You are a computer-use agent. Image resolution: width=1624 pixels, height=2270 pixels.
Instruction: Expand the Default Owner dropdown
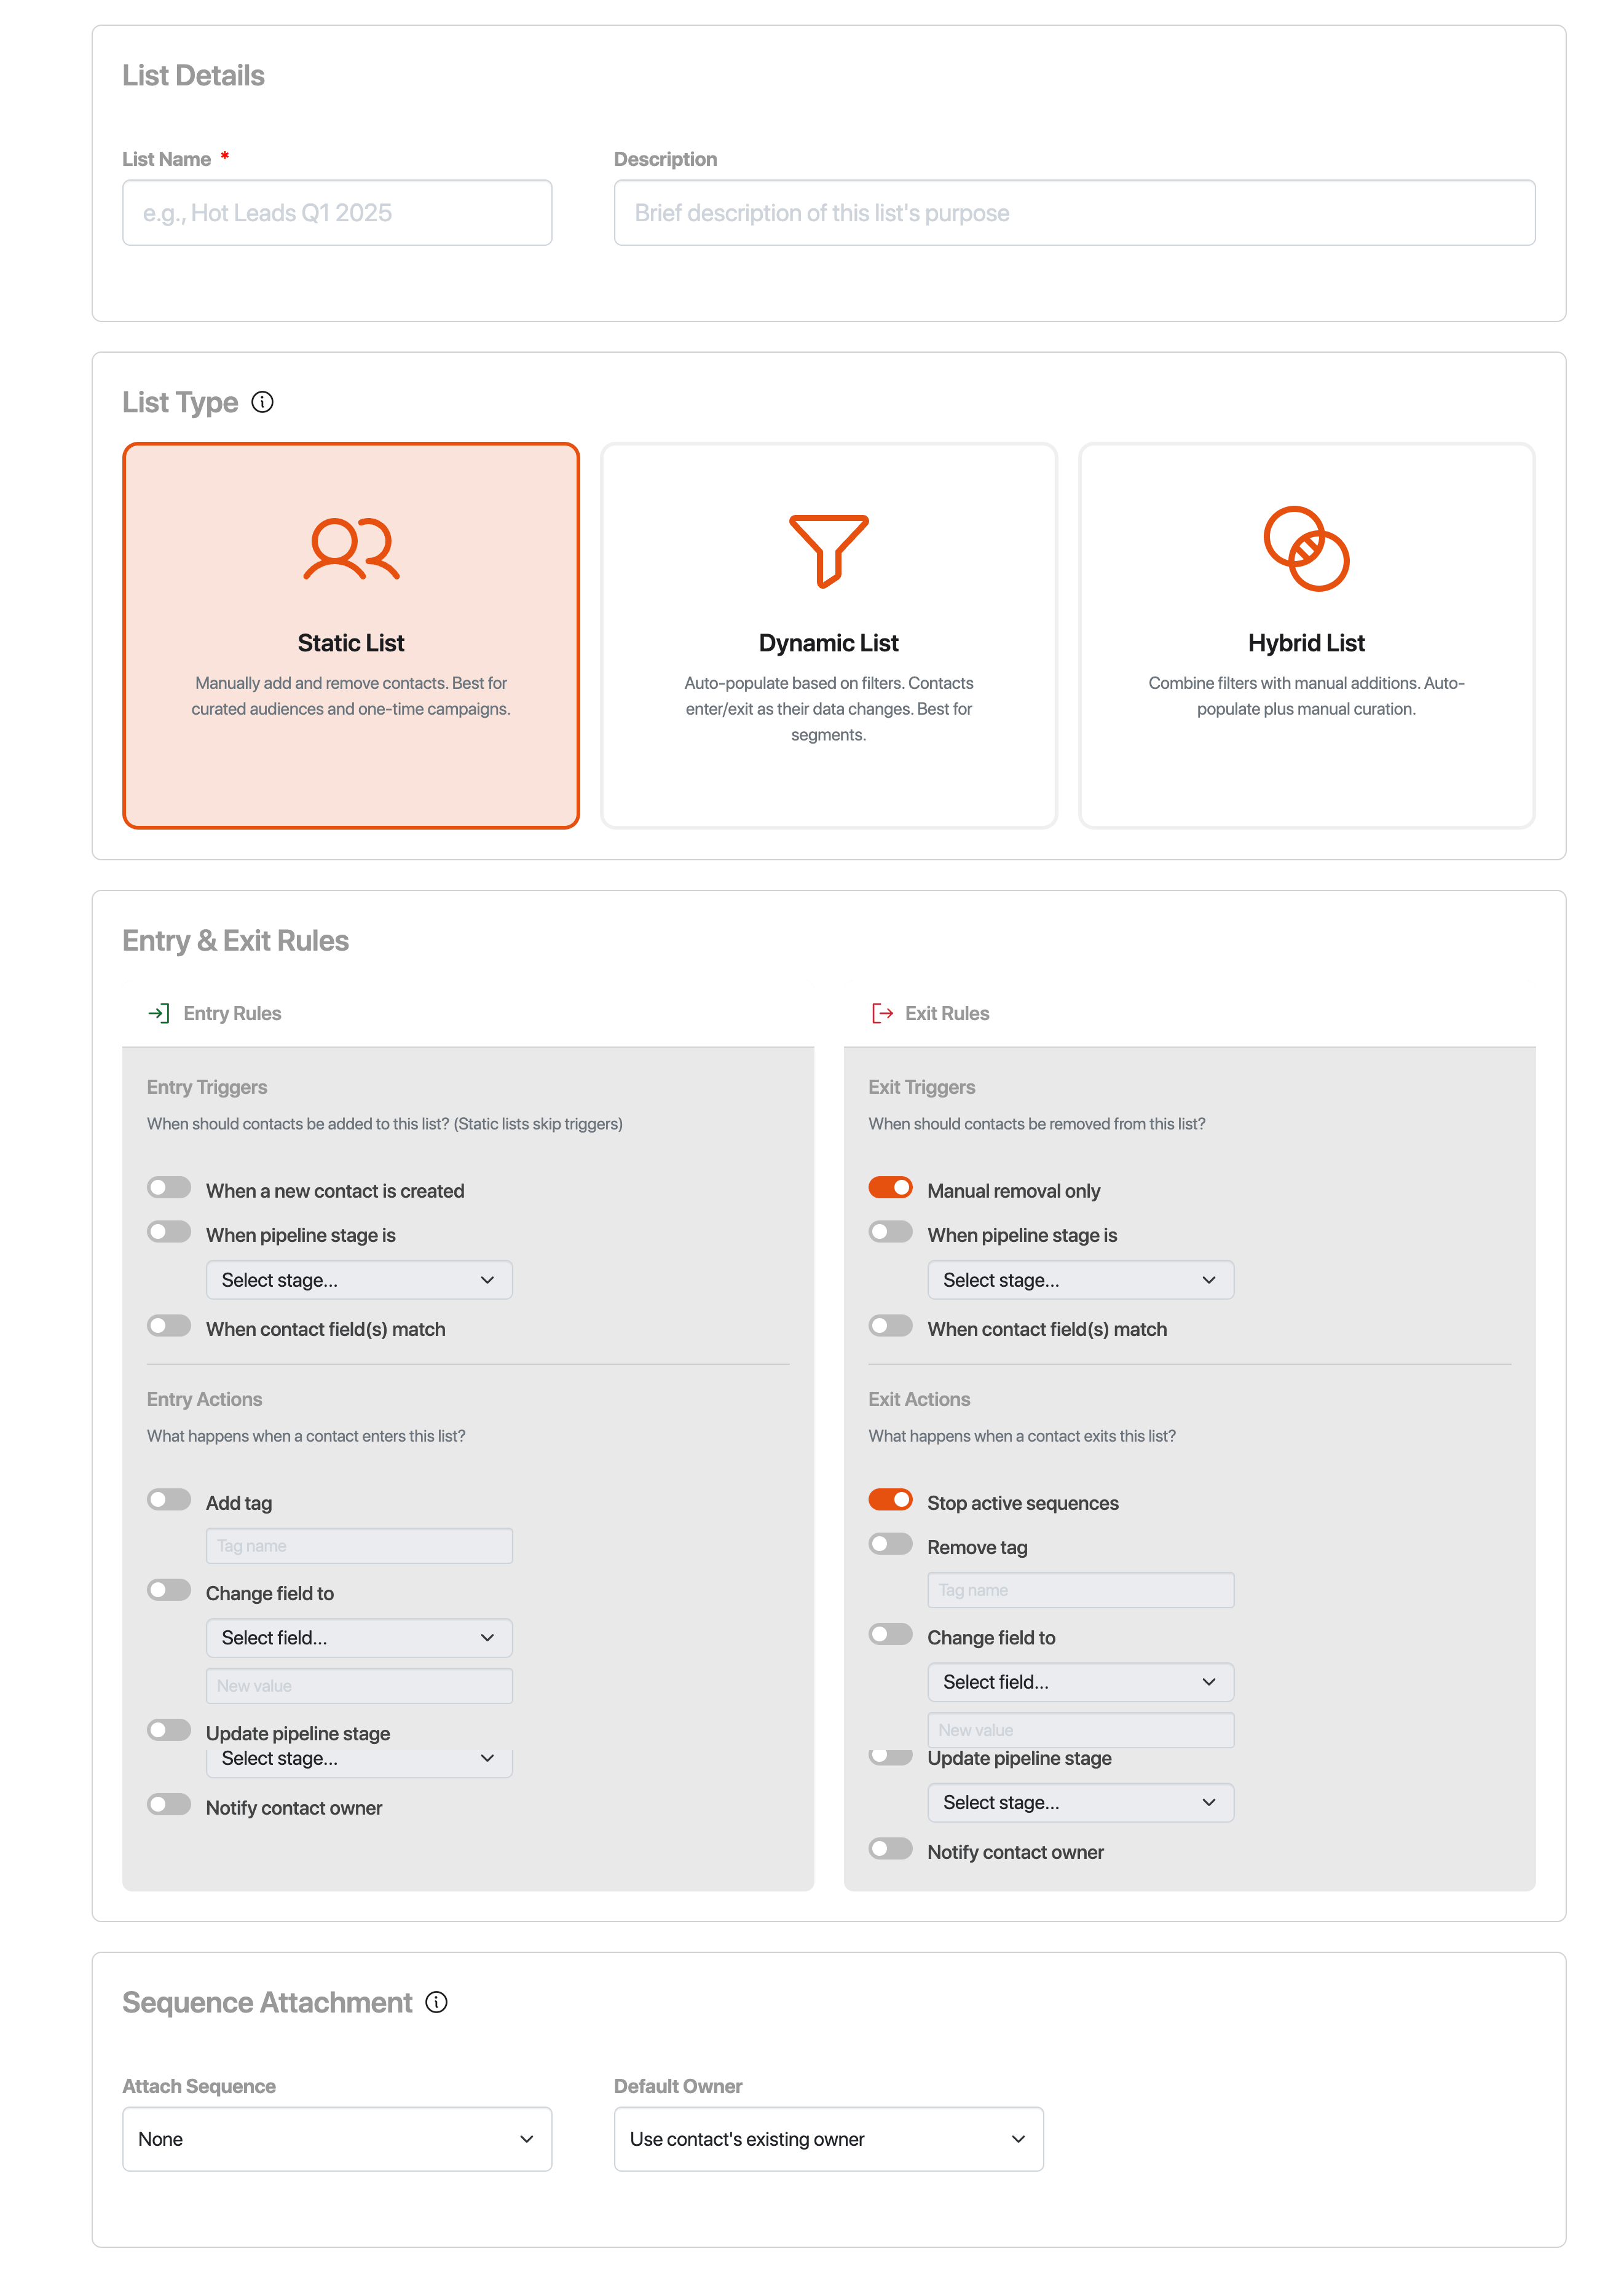coord(829,2139)
